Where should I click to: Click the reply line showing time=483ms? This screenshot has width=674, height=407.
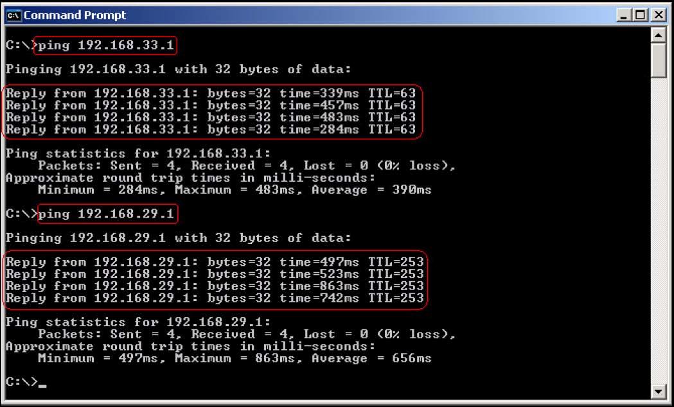(211, 117)
